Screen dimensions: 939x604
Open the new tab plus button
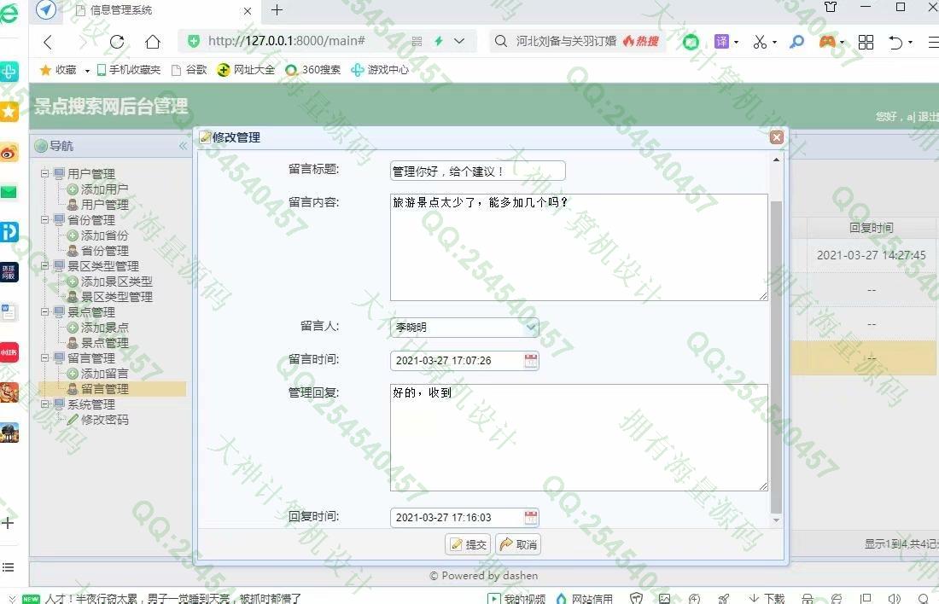pos(277,10)
